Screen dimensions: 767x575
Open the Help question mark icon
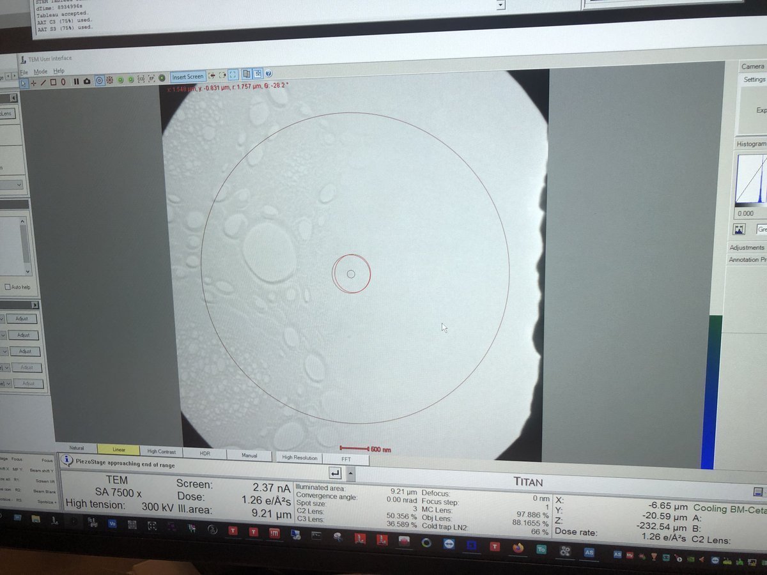click(x=268, y=74)
